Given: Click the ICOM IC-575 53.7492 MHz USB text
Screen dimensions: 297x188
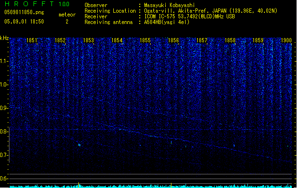Looking at the screenshot, I should point(189,16).
